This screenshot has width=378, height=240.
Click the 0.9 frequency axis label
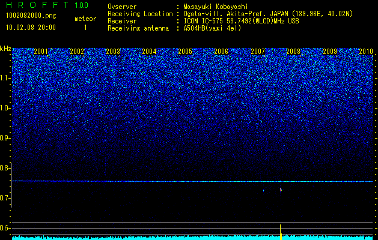tap(5, 138)
